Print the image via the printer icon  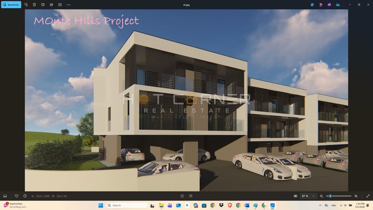point(43,5)
